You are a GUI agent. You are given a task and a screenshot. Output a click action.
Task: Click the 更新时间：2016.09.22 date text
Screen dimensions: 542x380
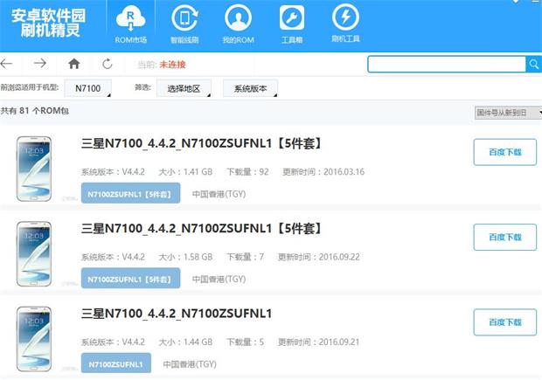point(319,257)
